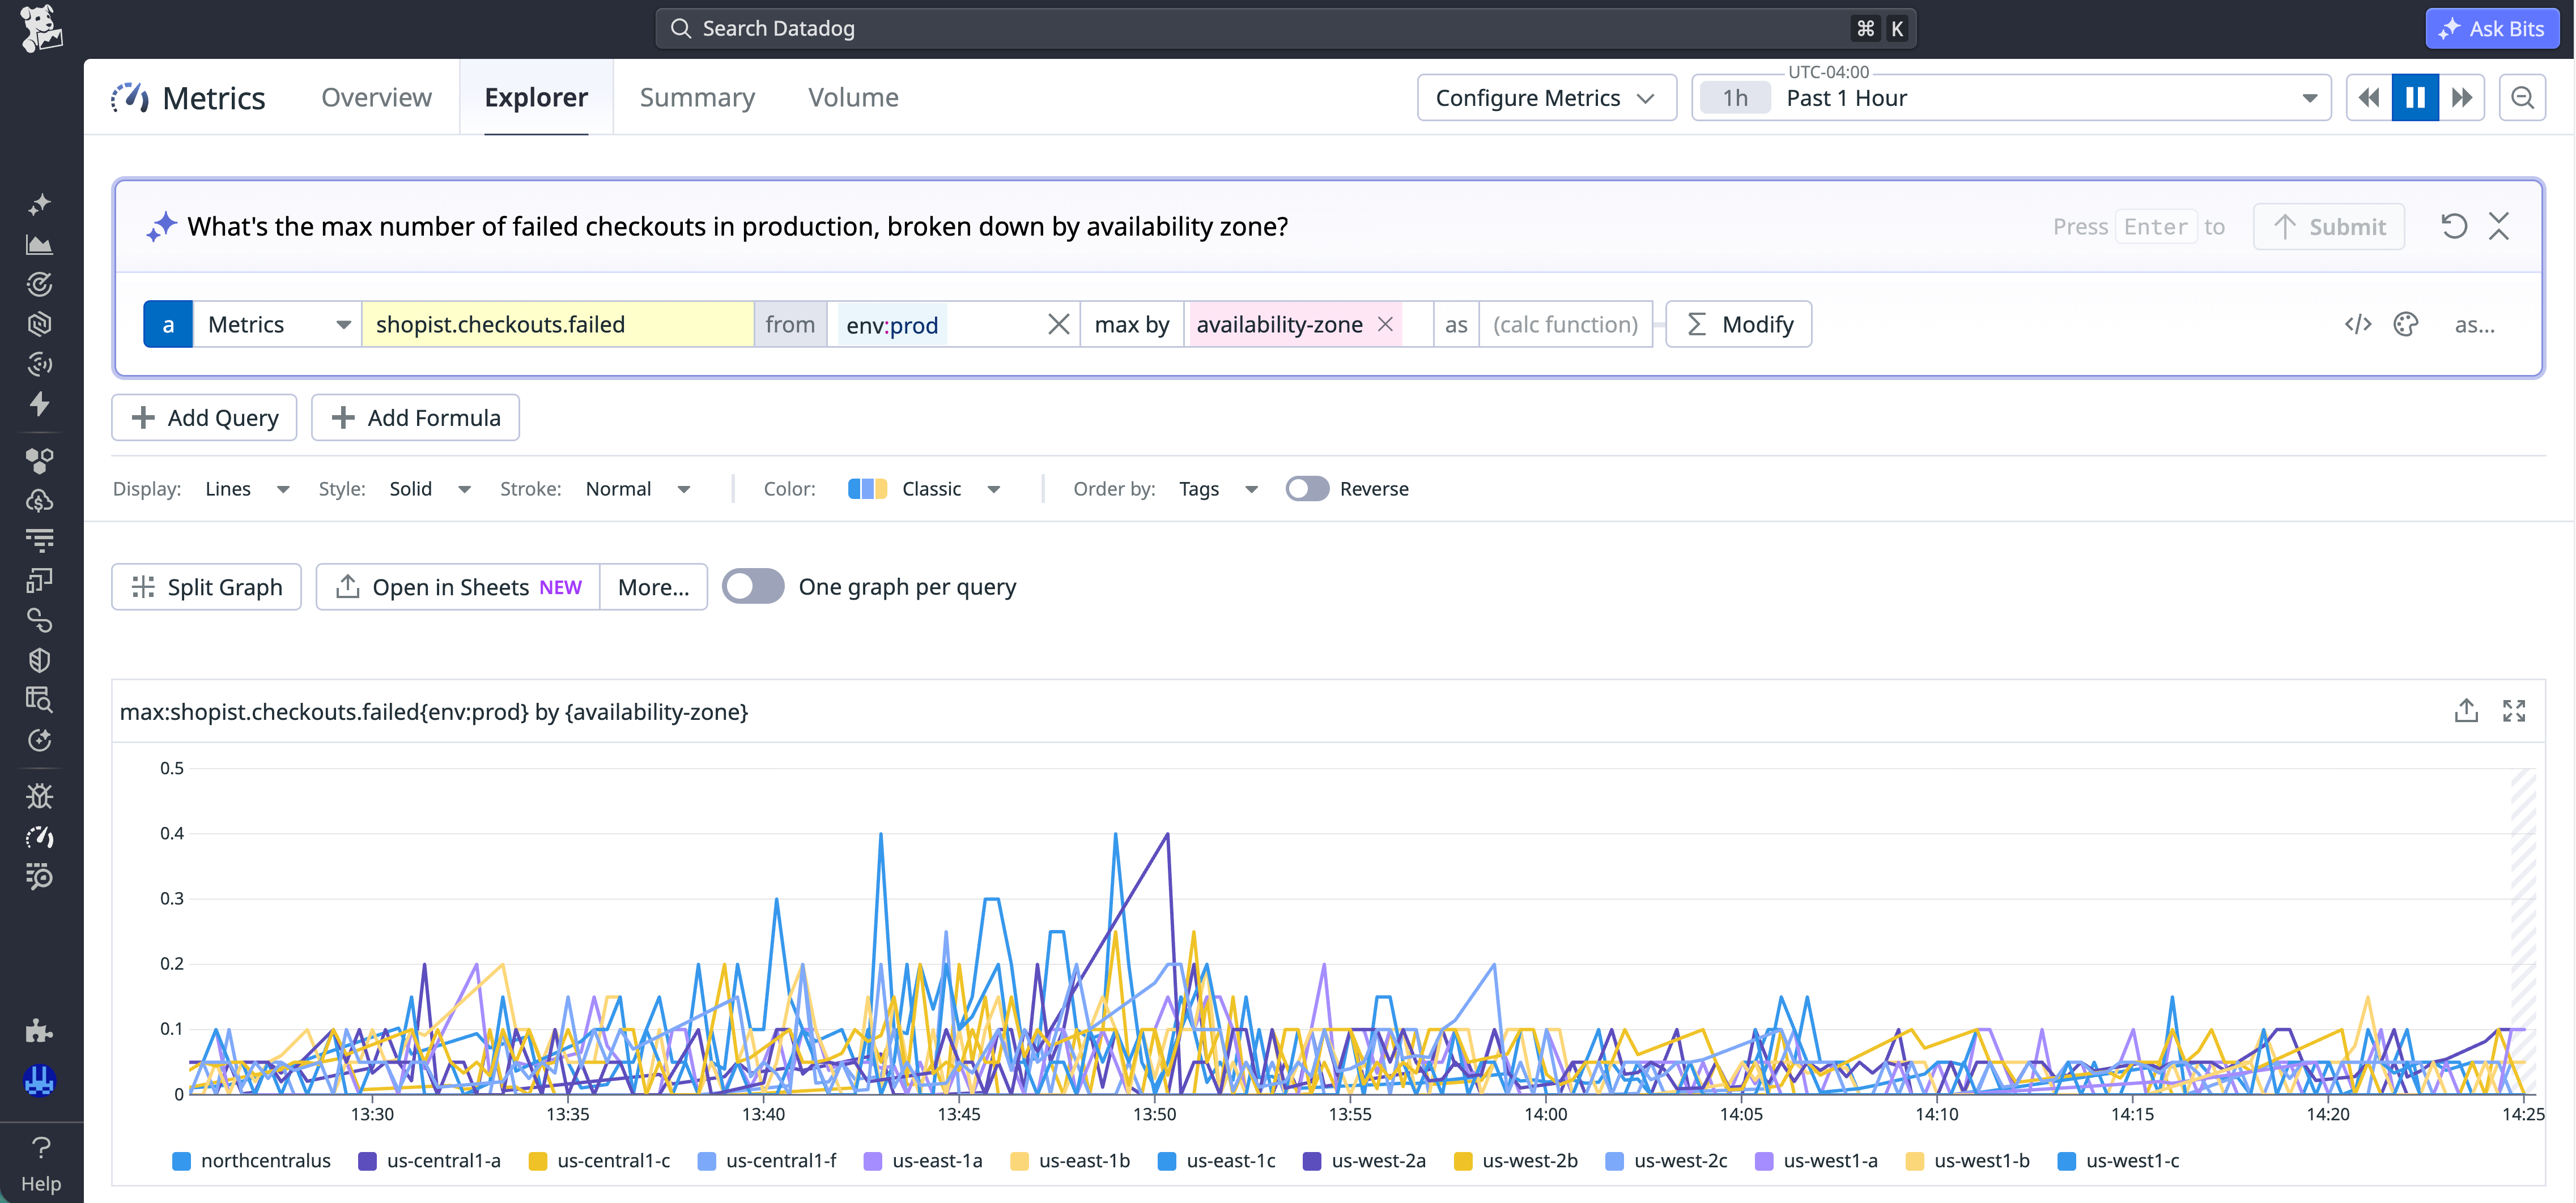The height and width of the screenshot is (1203, 2576).
Task: Open Stroke Normal dropdown
Action: point(638,489)
